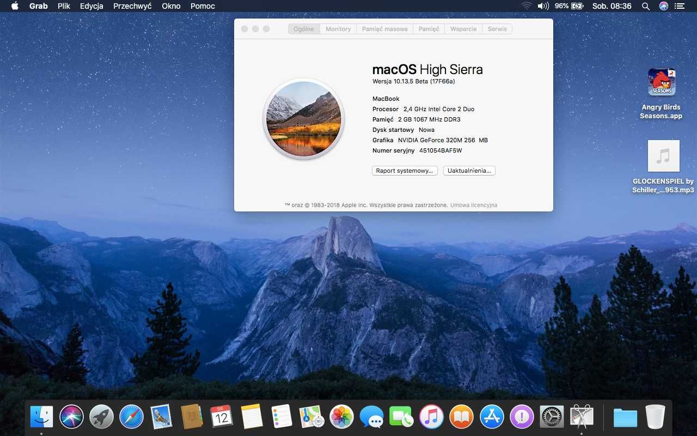This screenshot has height=436, width=697.
Task: Click the High Sierra mountain image
Action: point(303,119)
